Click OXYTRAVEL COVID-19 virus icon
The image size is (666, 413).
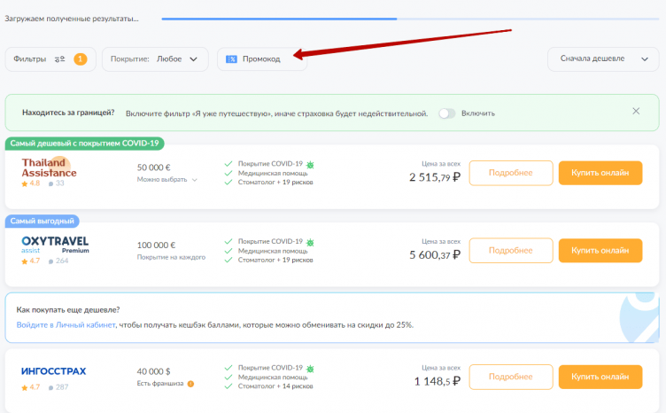point(310,241)
